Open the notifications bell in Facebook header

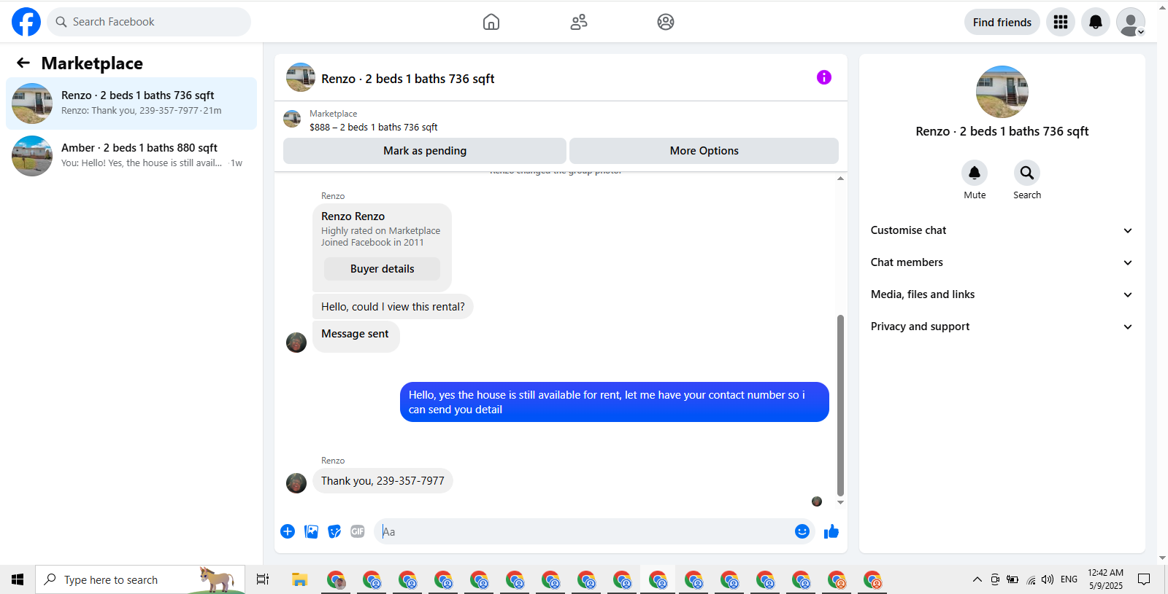pos(1096,22)
